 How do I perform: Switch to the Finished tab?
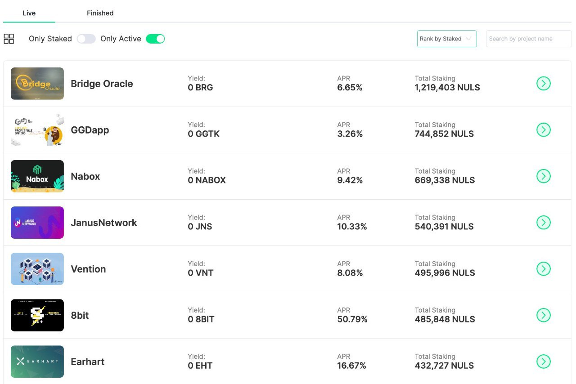100,13
